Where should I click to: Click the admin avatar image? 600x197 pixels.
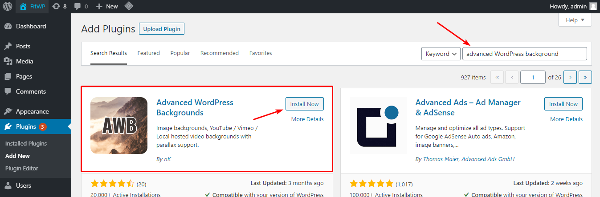593,6
